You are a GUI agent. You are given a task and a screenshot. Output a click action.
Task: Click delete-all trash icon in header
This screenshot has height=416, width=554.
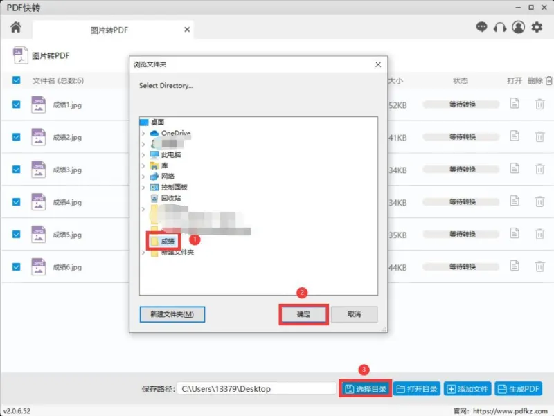coord(548,81)
